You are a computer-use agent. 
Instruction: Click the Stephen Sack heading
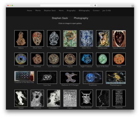click(60, 18)
